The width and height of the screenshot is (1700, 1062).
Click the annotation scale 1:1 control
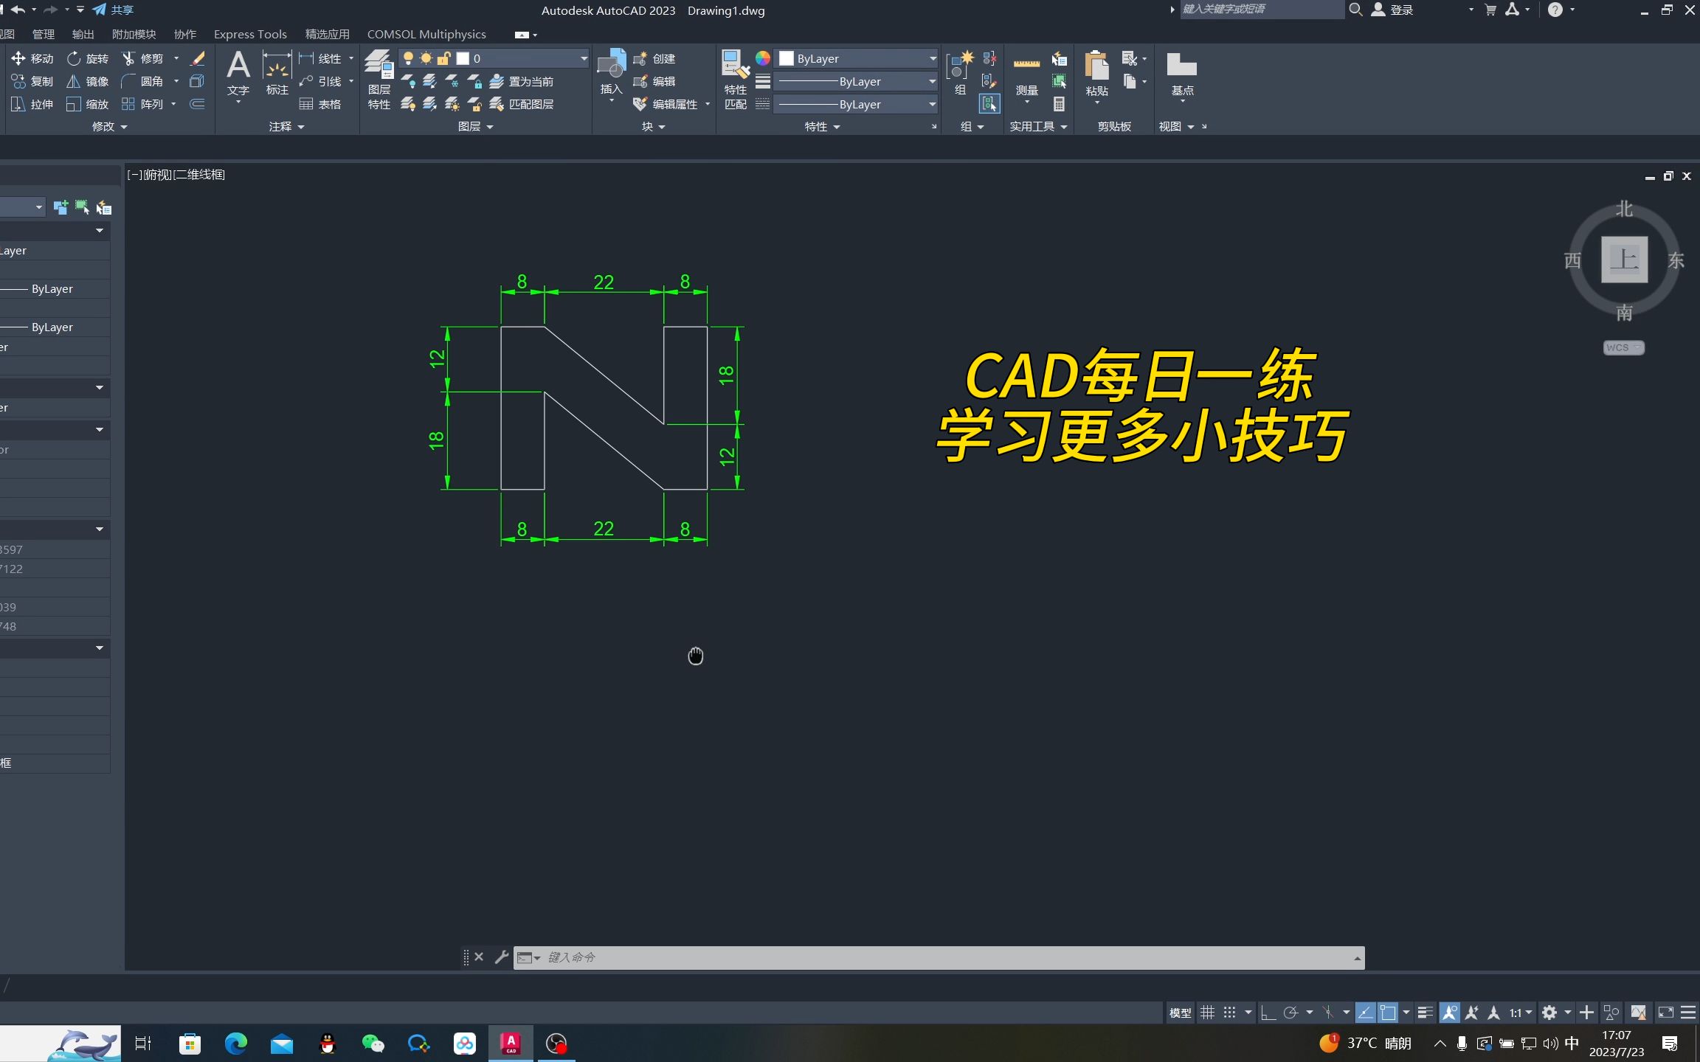click(1518, 1012)
